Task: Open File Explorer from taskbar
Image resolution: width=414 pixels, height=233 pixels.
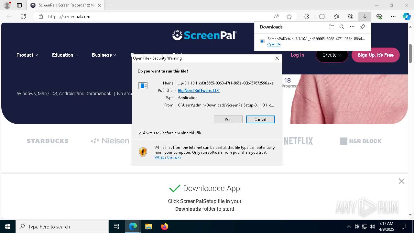Action: tap(148, 227)
